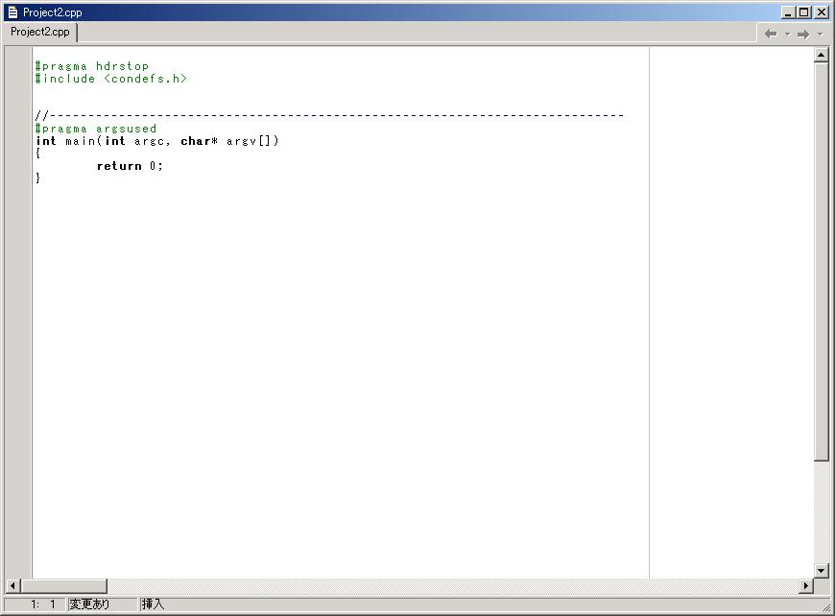Click the '#pragma hdrstop' line

[91, 66]
